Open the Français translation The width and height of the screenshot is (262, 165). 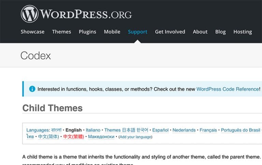point(208,130)
